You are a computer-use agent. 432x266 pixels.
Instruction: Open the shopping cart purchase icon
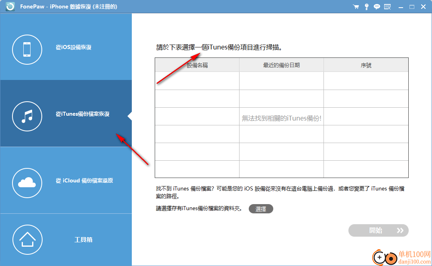coord(356,7)
